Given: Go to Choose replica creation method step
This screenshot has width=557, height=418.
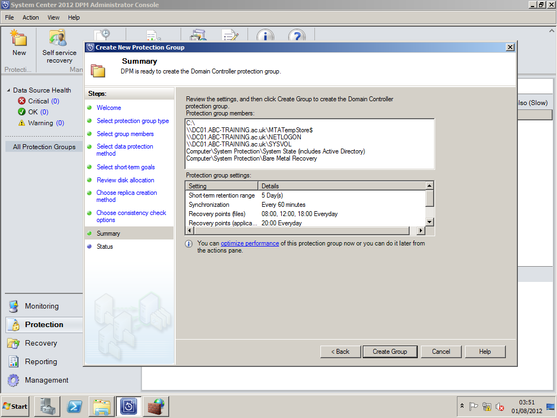Looking at the screenshot, I should pos(126,196).
